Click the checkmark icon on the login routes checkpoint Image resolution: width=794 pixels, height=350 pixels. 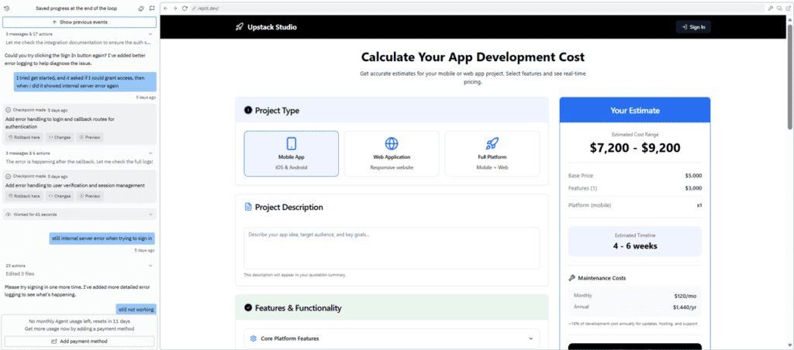[8, 110]
